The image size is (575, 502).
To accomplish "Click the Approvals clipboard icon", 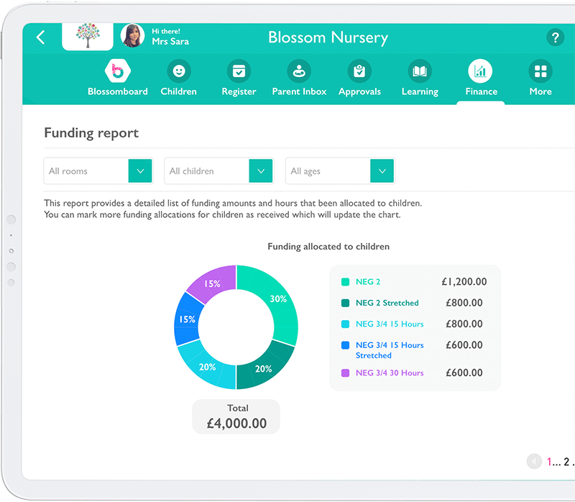I will [x=359, y=70].
